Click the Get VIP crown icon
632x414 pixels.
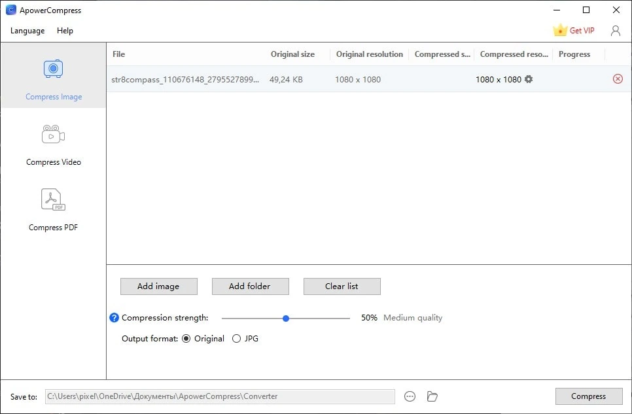[x=560, y=30]
